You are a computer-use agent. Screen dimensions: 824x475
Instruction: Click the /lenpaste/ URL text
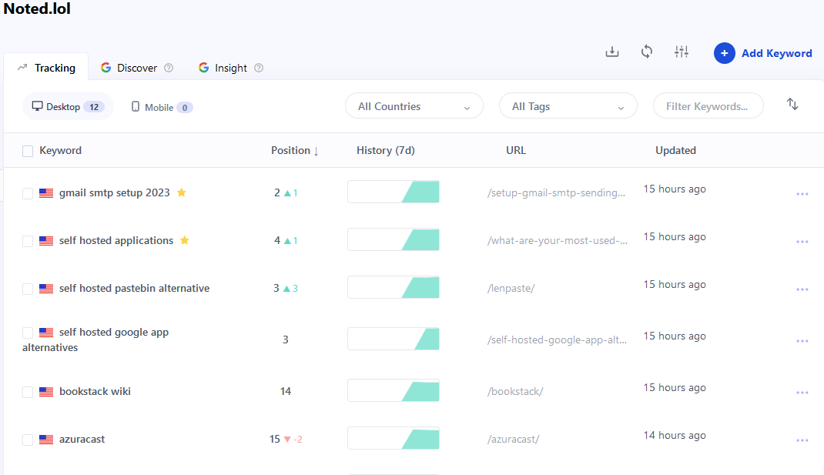click(511, 288)
